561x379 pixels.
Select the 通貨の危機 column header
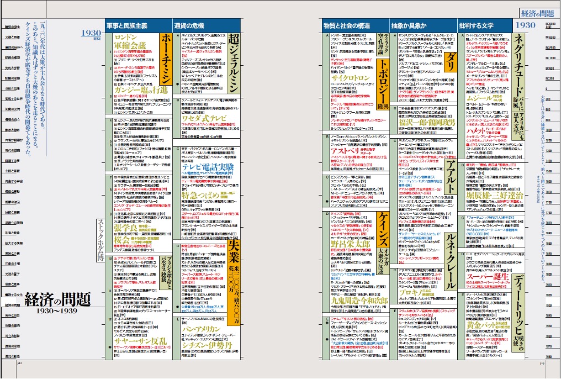point(189,25)
